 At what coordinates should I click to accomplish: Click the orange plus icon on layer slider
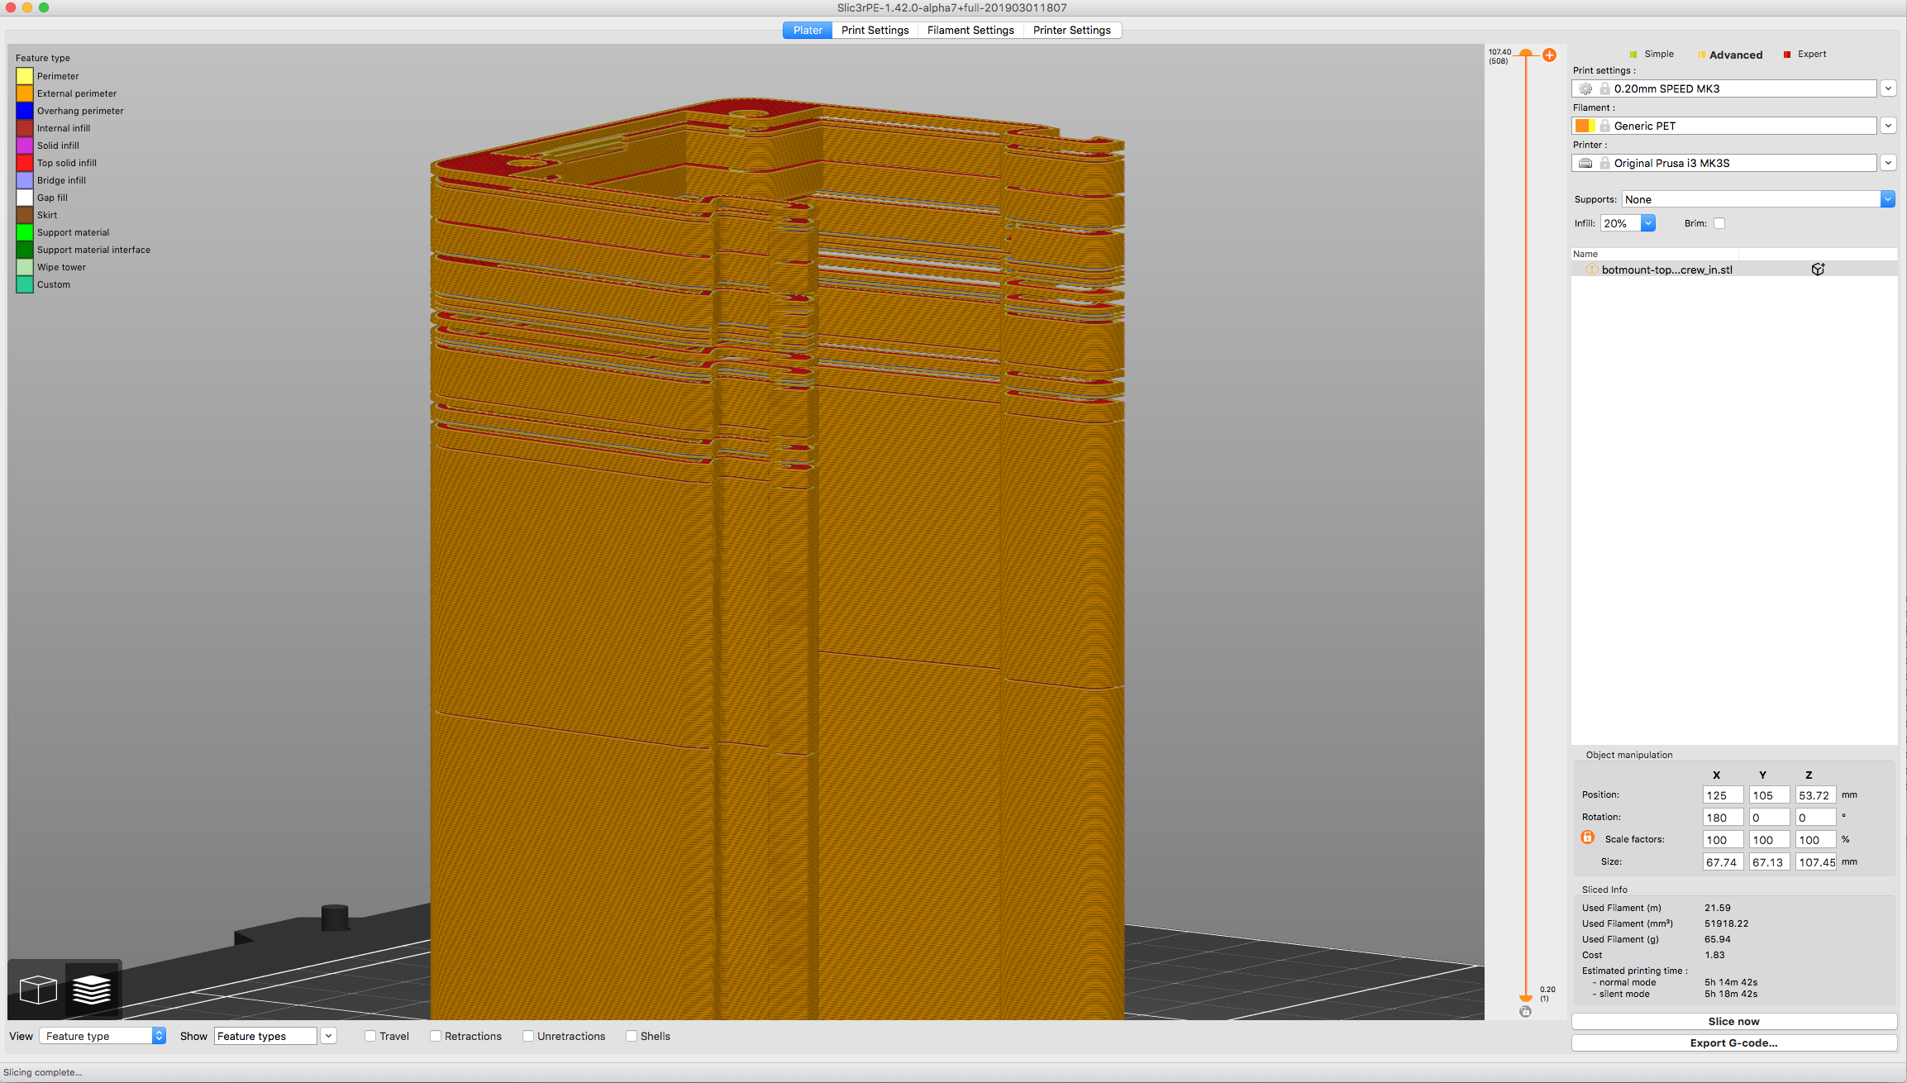(x=1549, y=55)
